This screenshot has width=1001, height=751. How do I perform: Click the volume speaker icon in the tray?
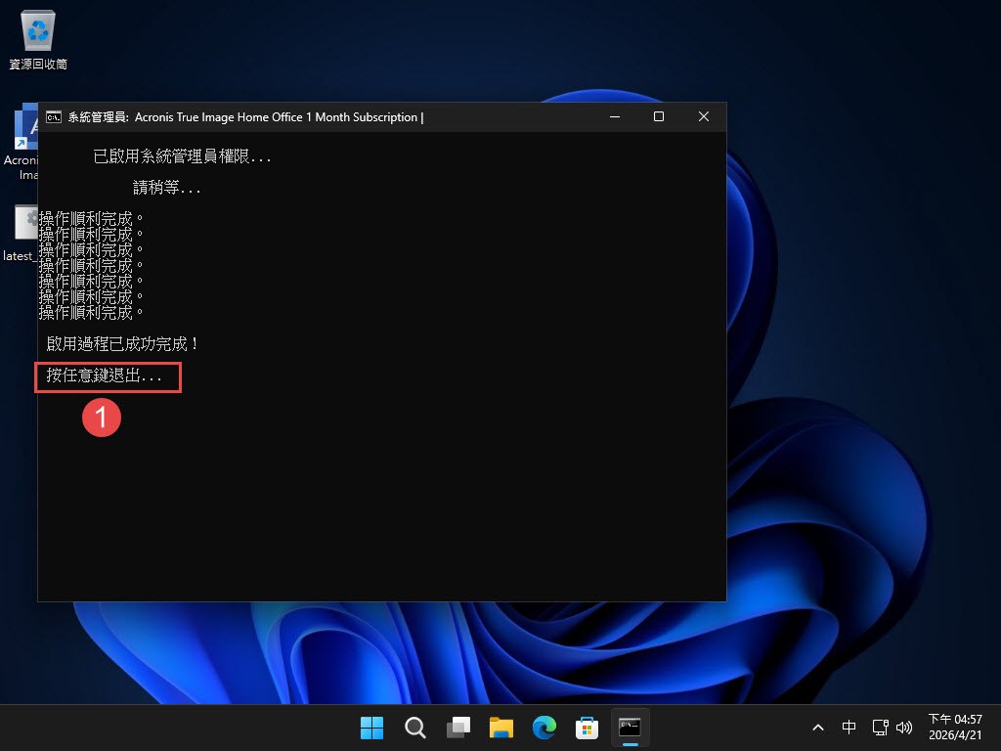click(904, 728)
